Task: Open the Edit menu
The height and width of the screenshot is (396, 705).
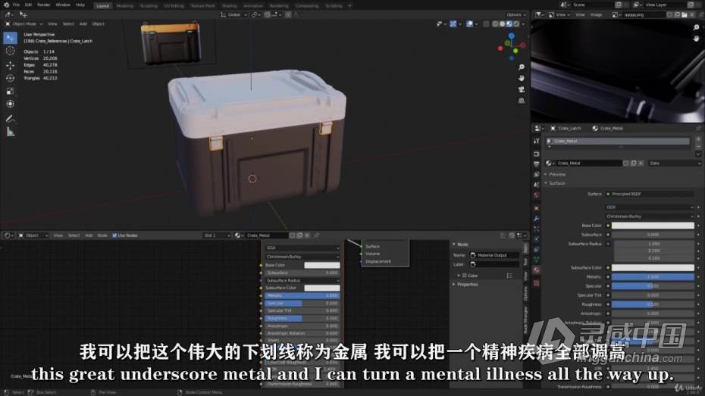Action: click(x=28, y=5)
